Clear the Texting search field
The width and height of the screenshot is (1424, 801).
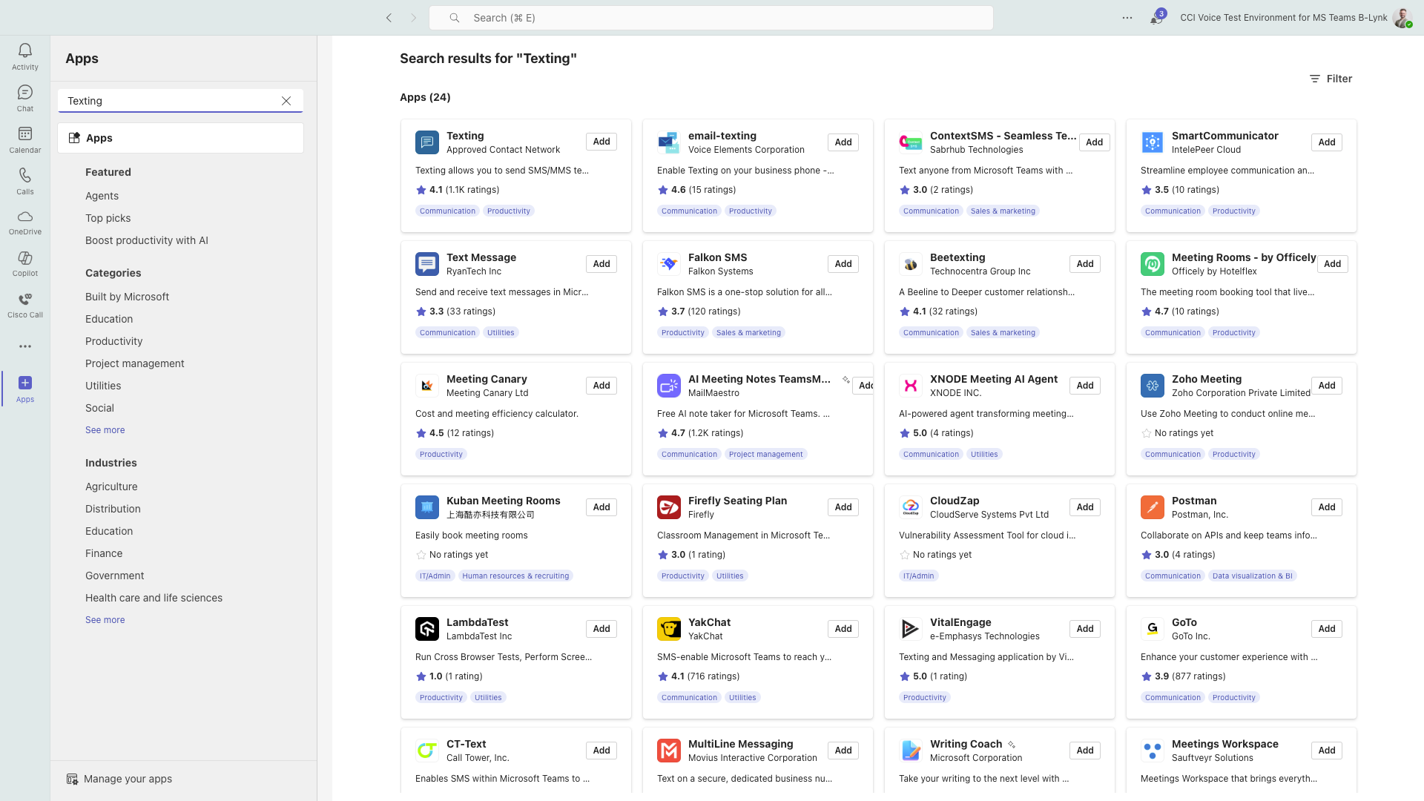(x=286, y=101)
